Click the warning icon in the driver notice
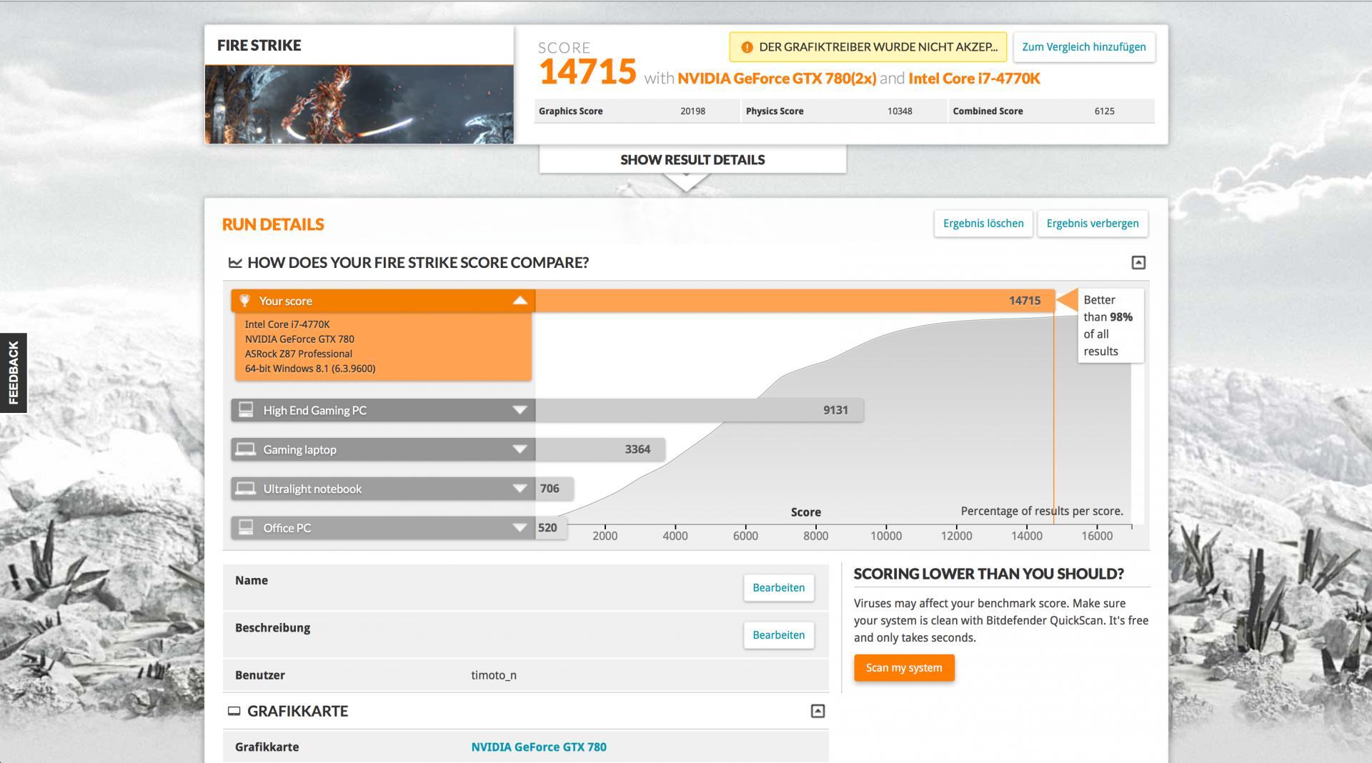Image resolution: width=1372 pixels, height=763 pixels. point(747,47)
